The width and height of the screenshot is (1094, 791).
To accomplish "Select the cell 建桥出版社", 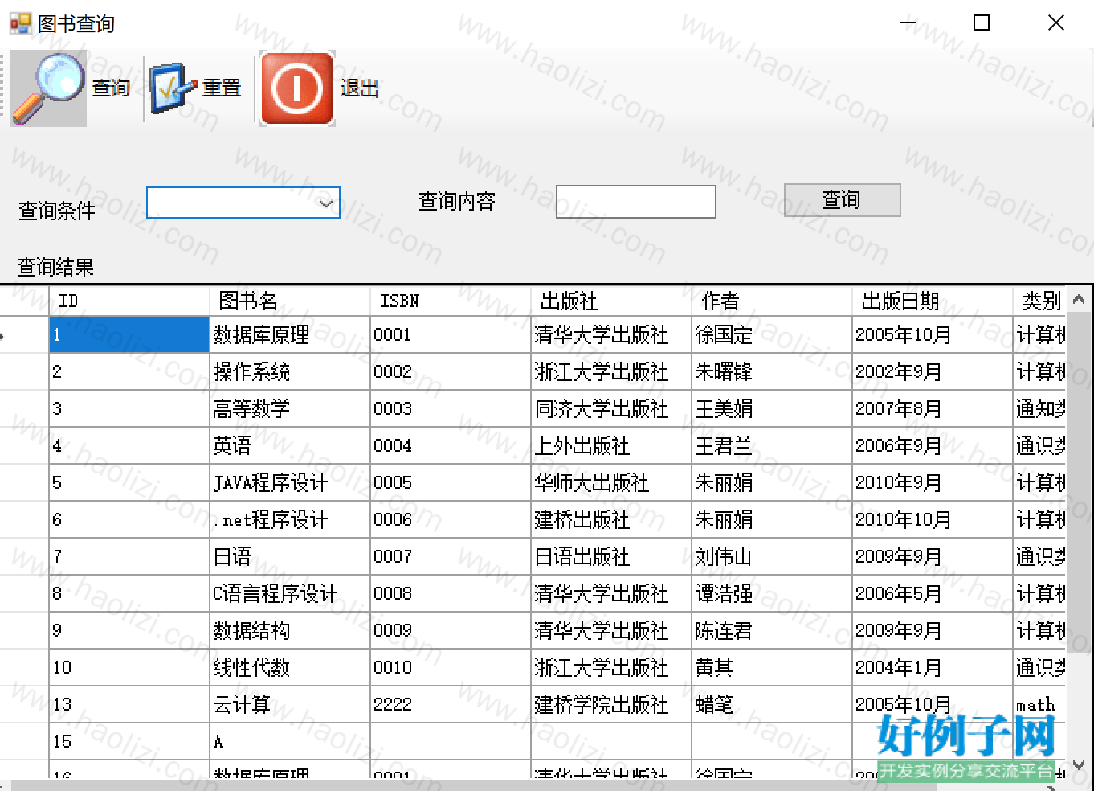I will click(x=611, y=519).
